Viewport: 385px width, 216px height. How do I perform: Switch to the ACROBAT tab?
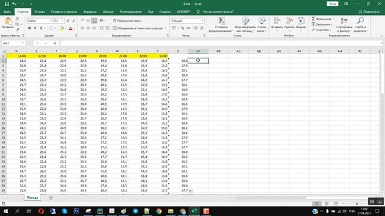[x=183, y=11]
